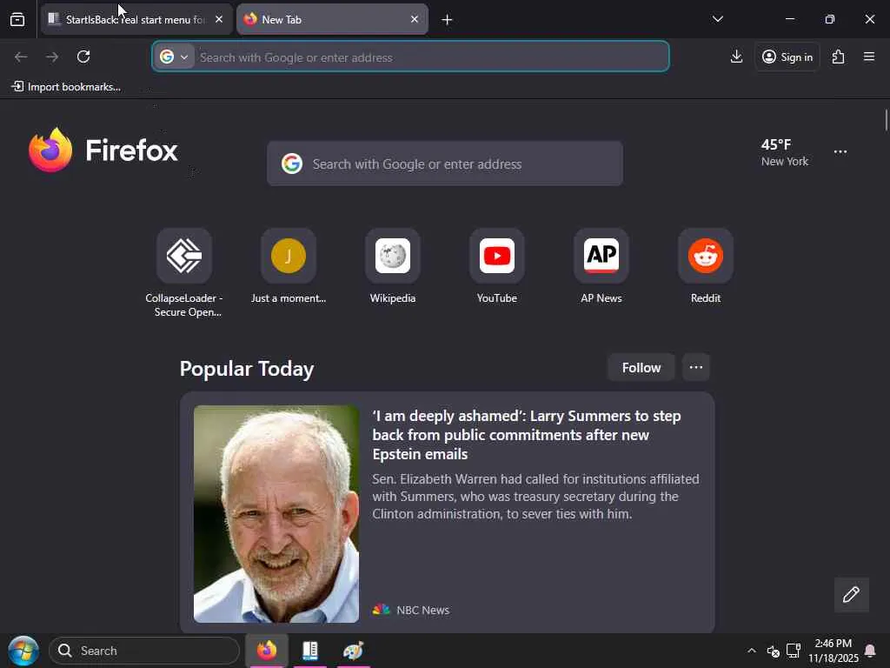Click the Firefox taskbar icon
Viewport: 890px width, 668px height.
[266, 651]
